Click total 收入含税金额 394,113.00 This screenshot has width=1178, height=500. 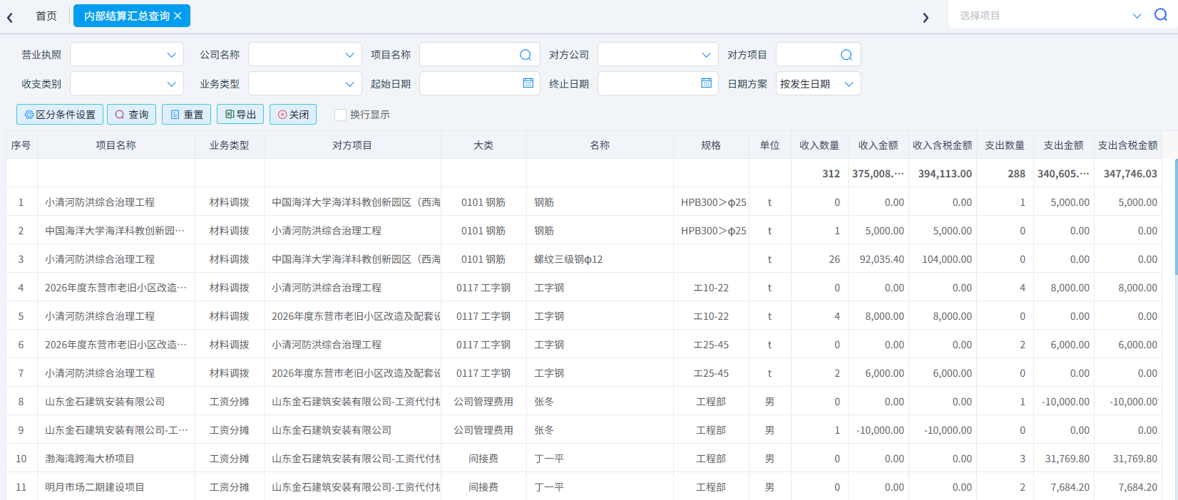(945, 174)
